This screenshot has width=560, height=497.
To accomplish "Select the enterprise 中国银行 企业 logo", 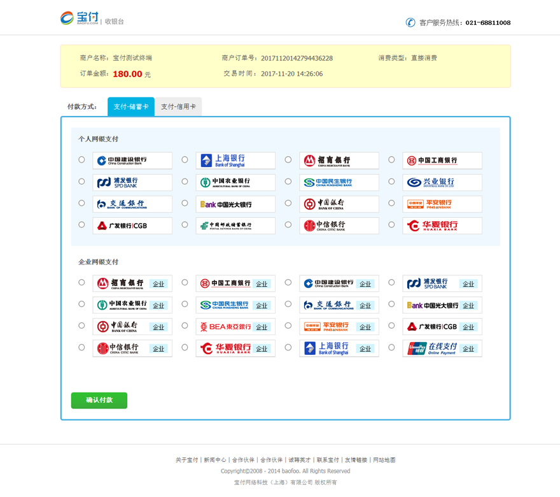I will (x=132, y=326).
